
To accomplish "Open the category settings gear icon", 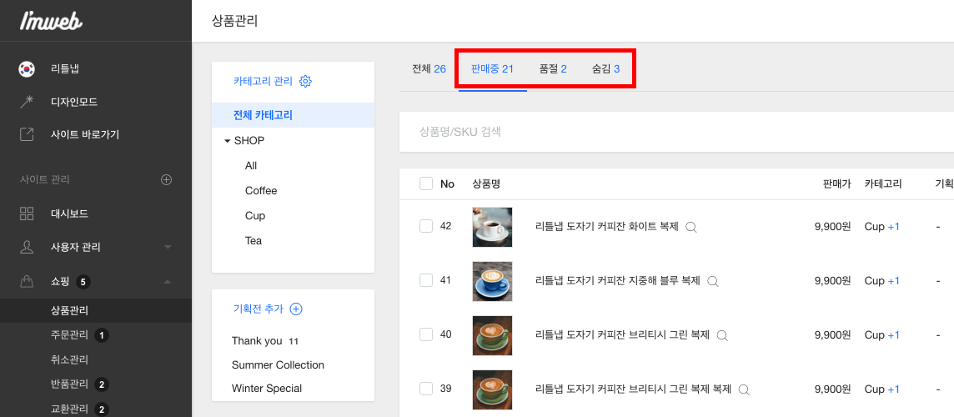I will point(305,81).
